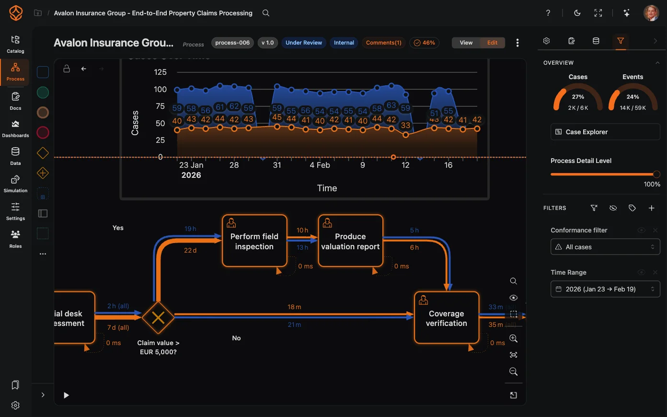Select the right panel filter tab

pos(621,41)
